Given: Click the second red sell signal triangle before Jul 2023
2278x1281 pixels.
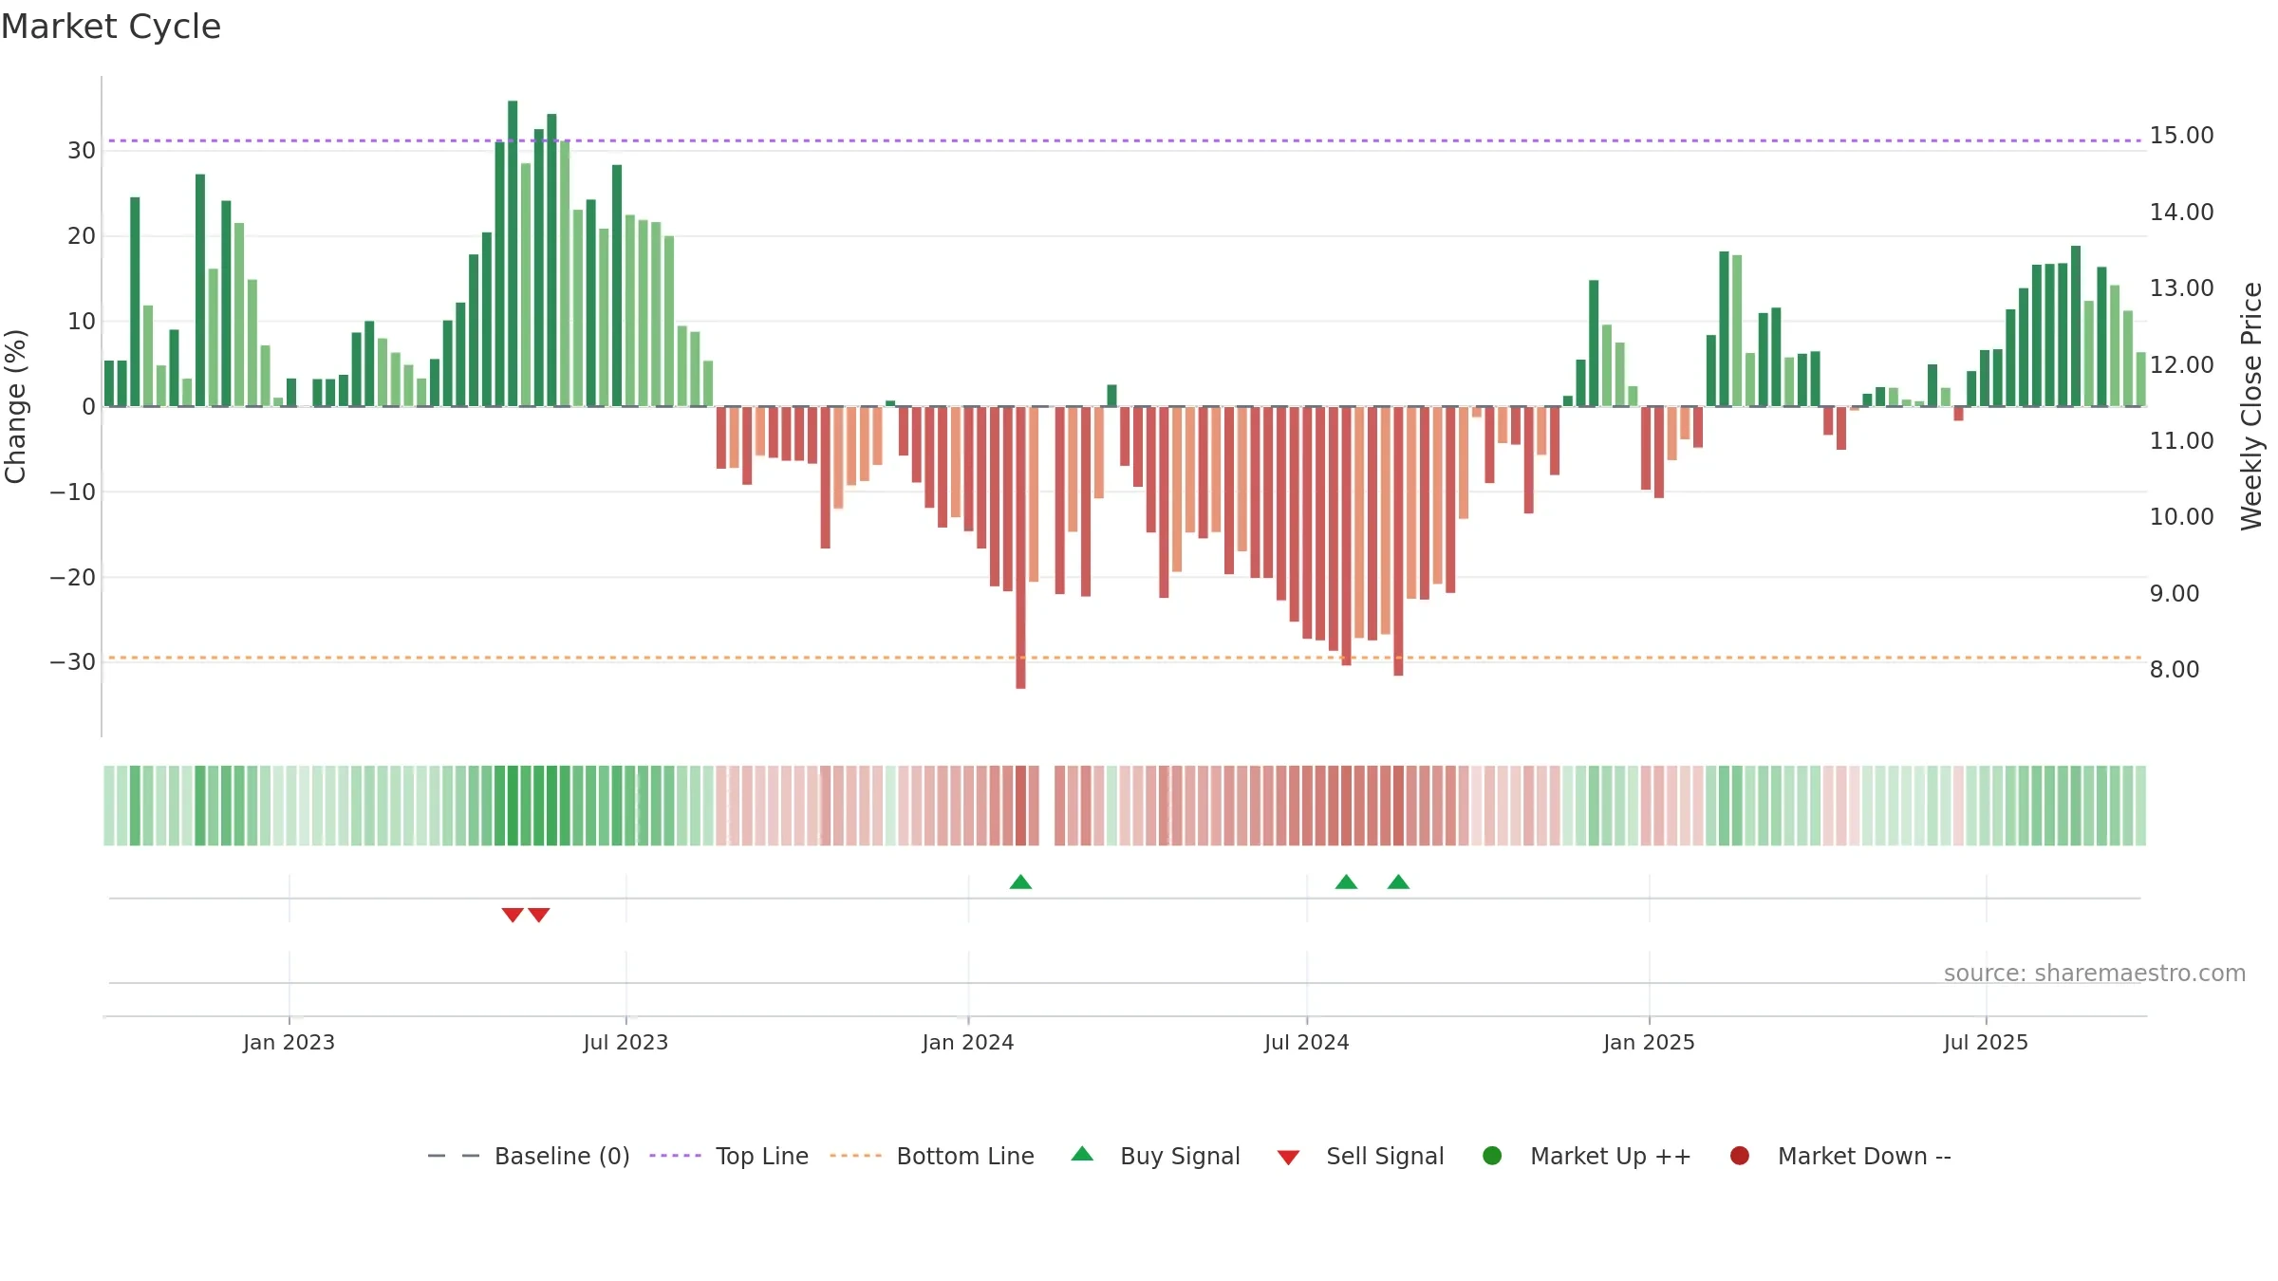Looking at the screenshot, I should [539, 915].
